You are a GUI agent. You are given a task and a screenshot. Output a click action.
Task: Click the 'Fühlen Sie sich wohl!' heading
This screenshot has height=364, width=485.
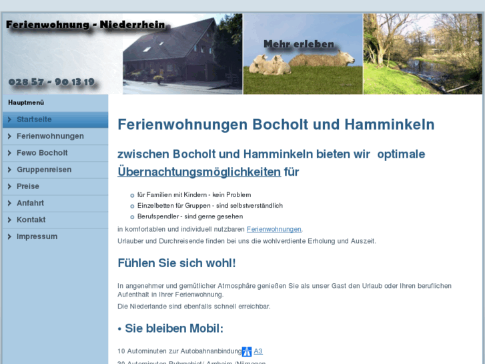[x=177, y=263]
